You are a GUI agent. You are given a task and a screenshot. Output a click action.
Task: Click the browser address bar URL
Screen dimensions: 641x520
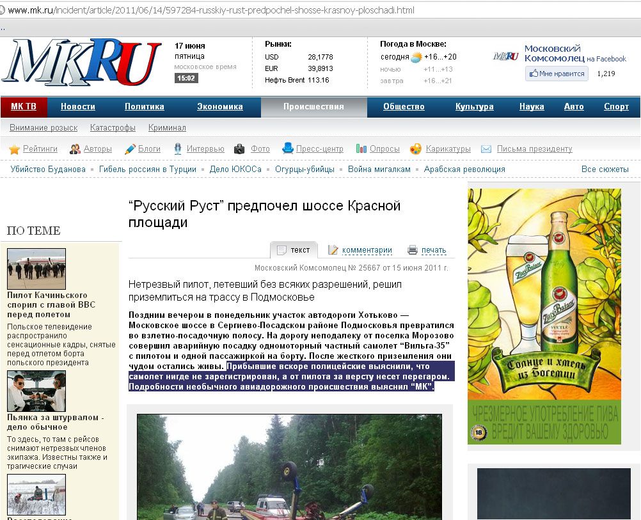[x=211, y=11]
